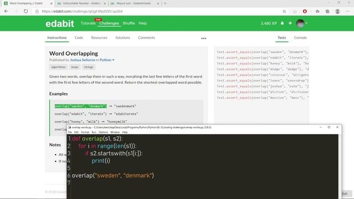The width and height of the screenshot is (354, 199).
Task: Click the strings tag
Action: point(88,67)
